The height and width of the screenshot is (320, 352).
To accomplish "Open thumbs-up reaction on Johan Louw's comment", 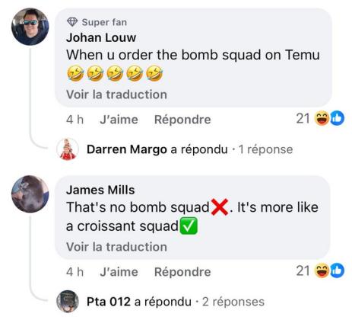I will click(x=338, y=118).
